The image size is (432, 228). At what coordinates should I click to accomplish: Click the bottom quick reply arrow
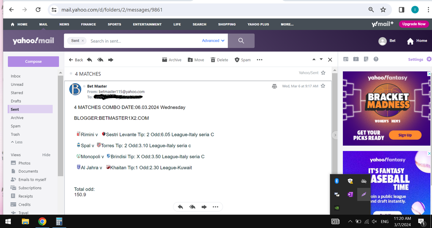point(180,207)
